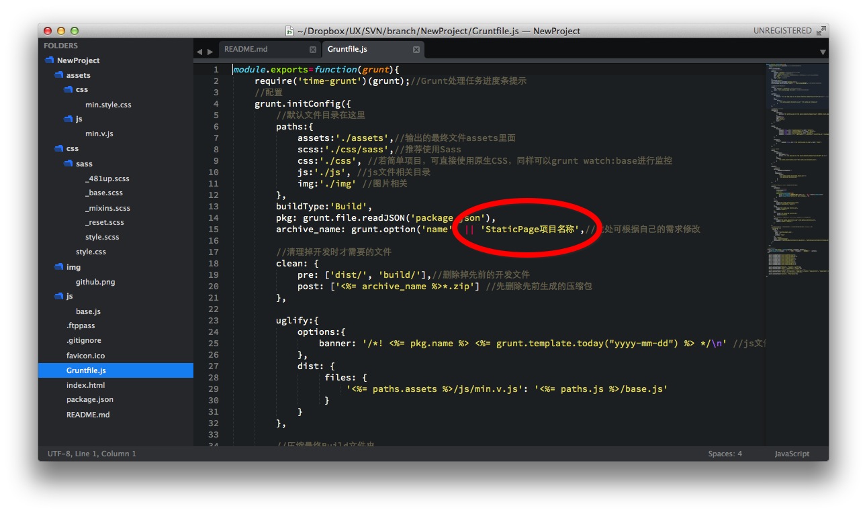This screenshot has height=514, width=867.
Task: Switch to the README.md tab
Action: click(246, 50)
